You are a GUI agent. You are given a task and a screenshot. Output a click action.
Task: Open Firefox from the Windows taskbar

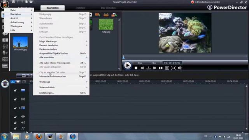[x=39, y=136]
